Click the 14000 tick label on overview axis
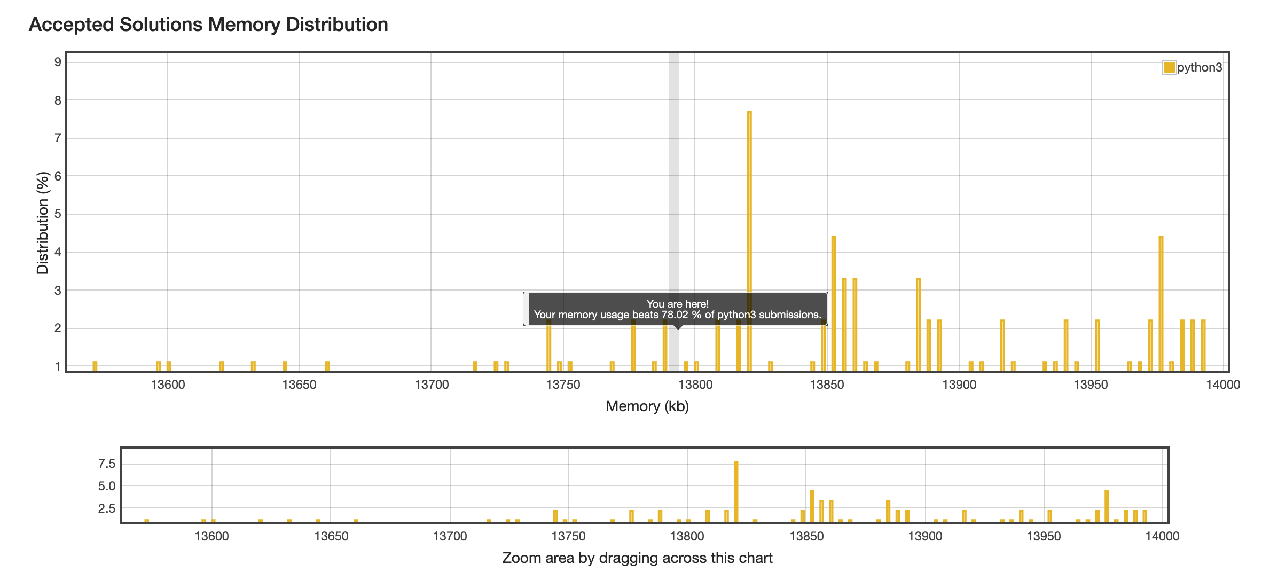The width and height of the screenshot is (1270, 580). [1162, 536]
